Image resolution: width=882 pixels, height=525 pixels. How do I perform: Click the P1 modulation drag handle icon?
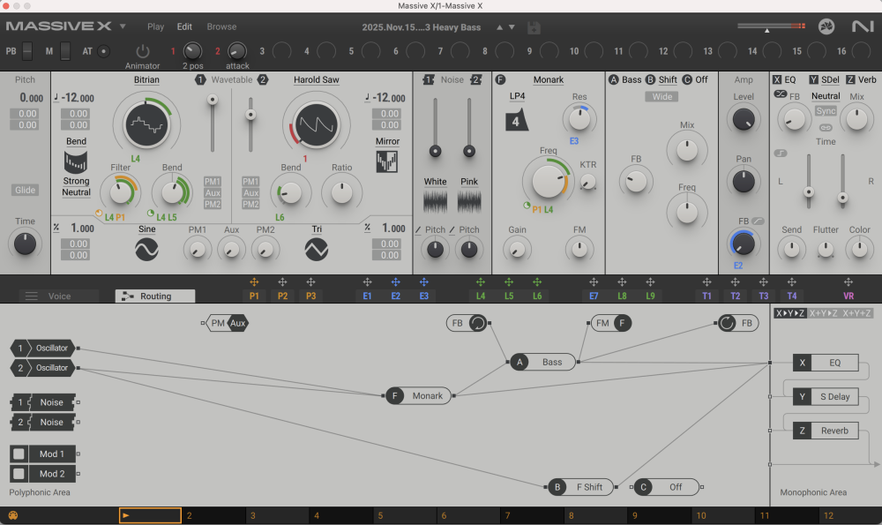(254, 282)
